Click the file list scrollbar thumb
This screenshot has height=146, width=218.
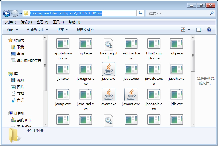click(193, 56)
